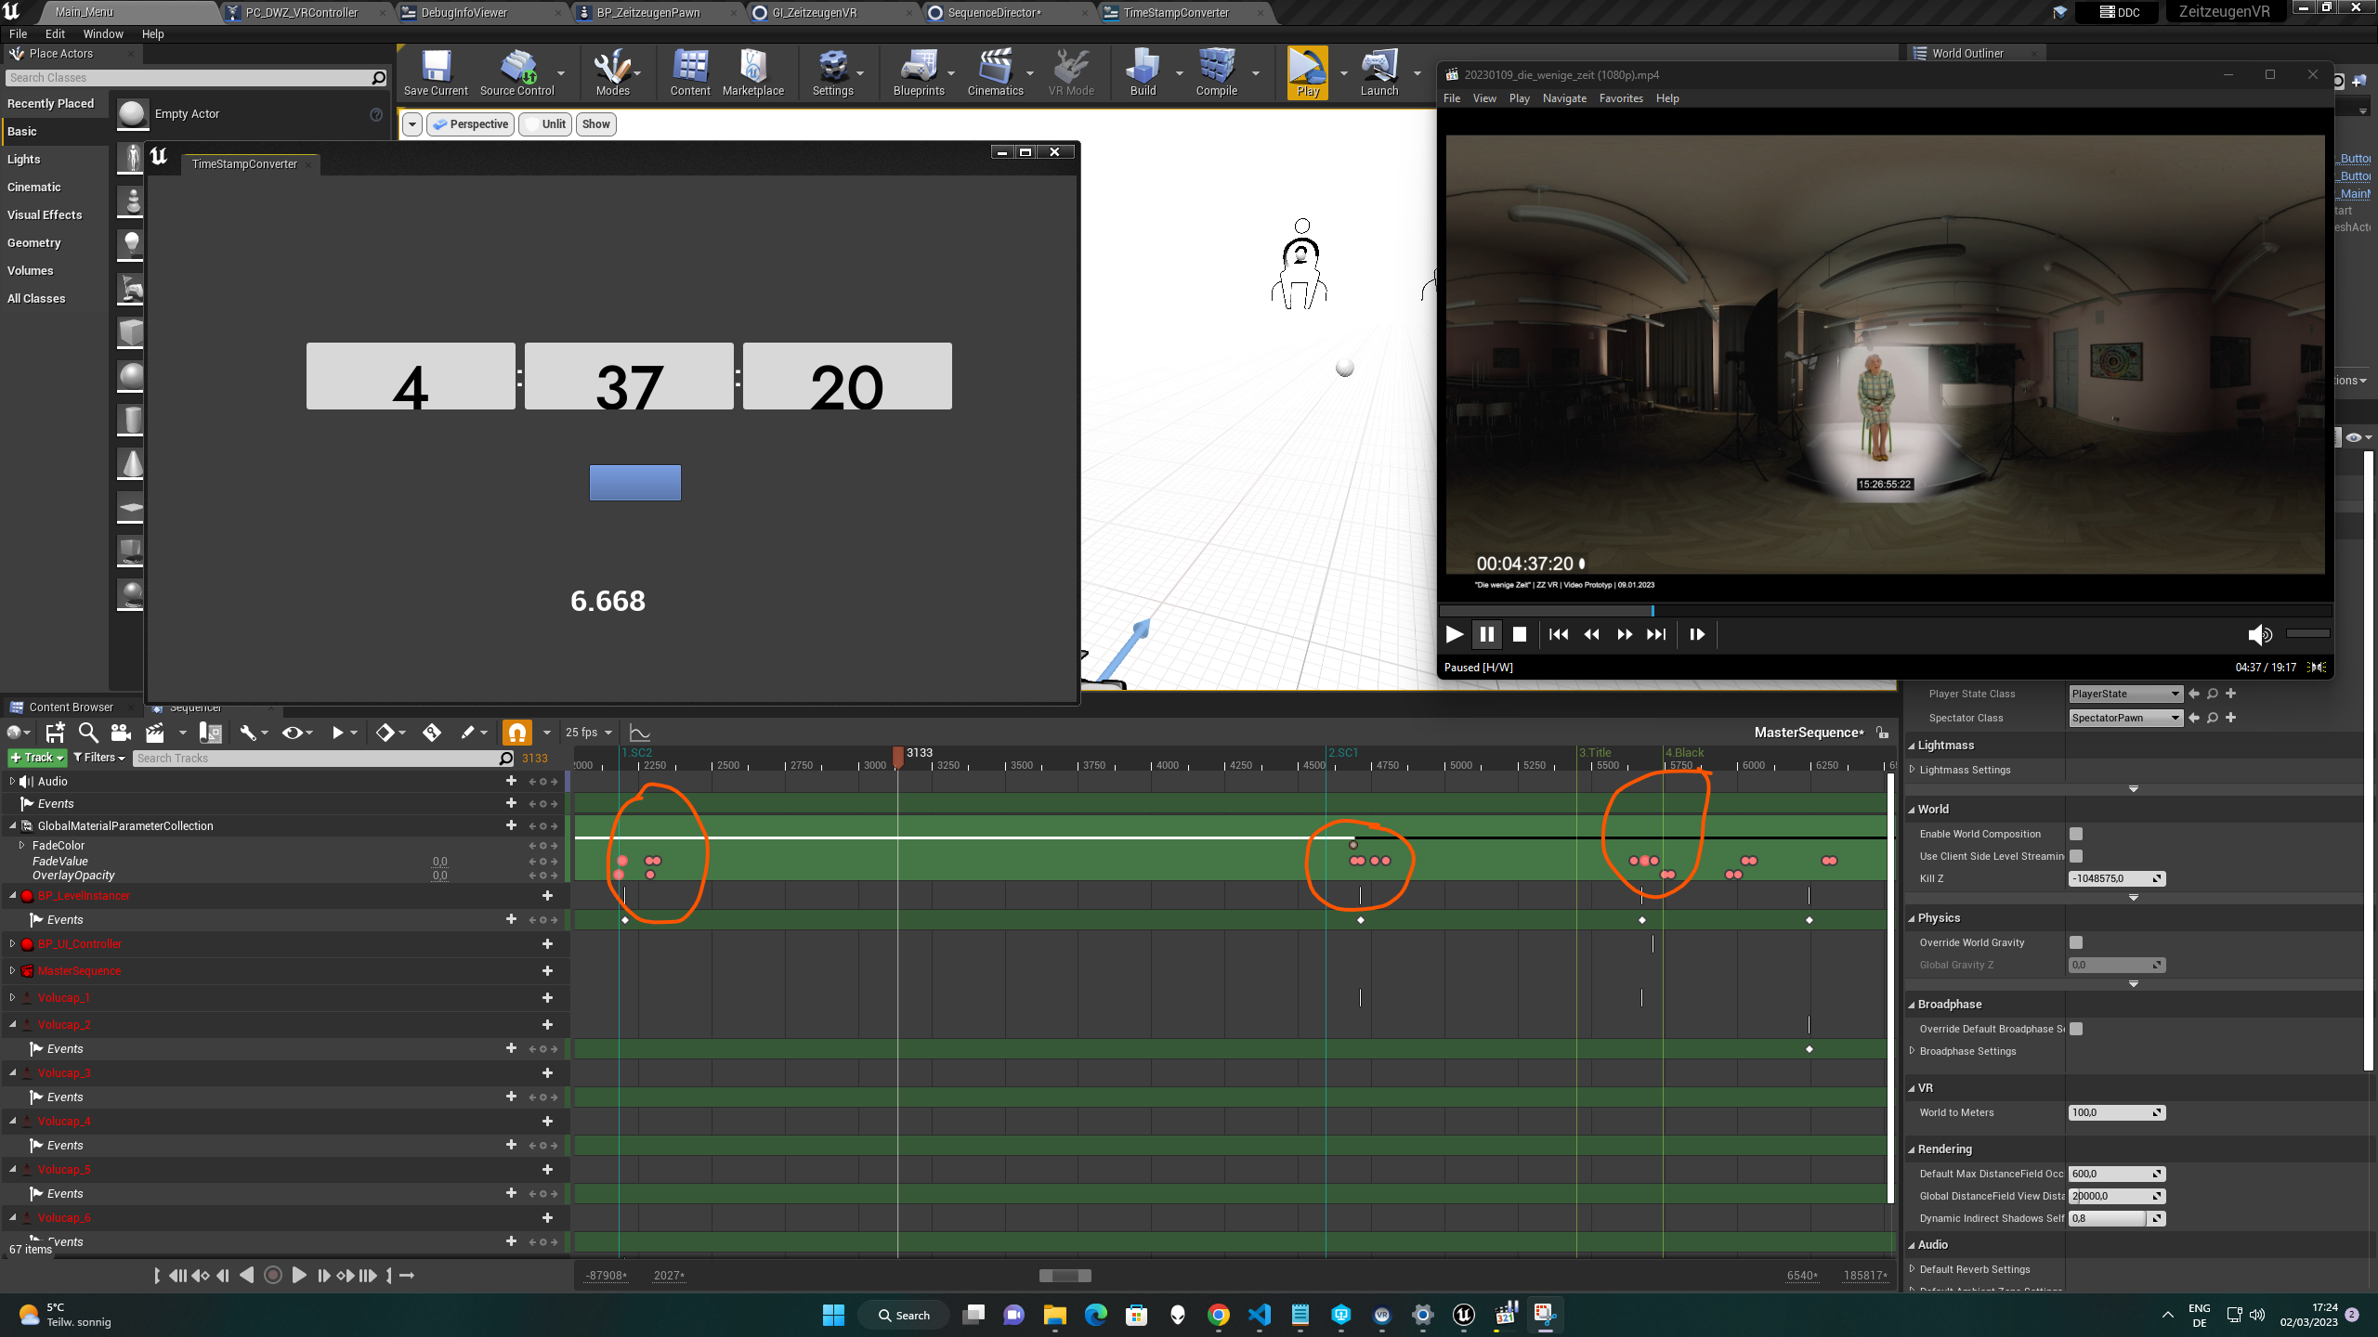Screen dimensions: 2378x1337
Task: Click the Launch toolbar icon
Action: pos(1379,72)
